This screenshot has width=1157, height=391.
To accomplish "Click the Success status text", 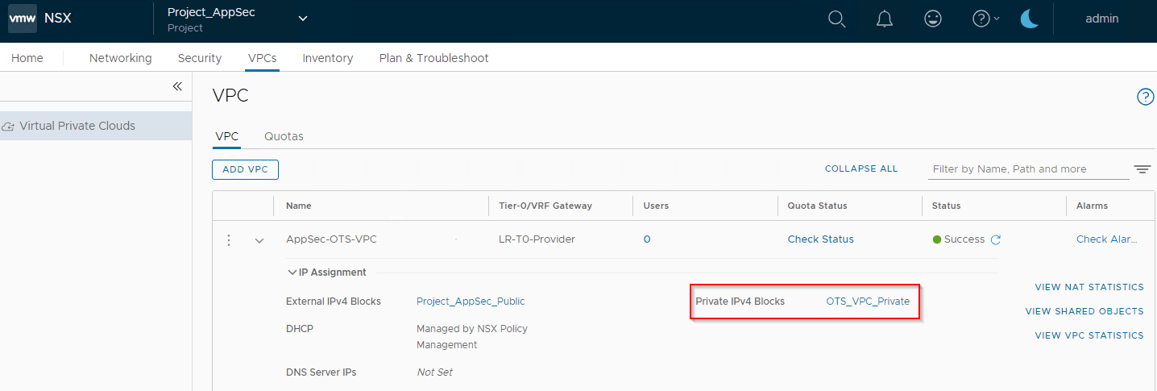I will [x=964, y=239].
